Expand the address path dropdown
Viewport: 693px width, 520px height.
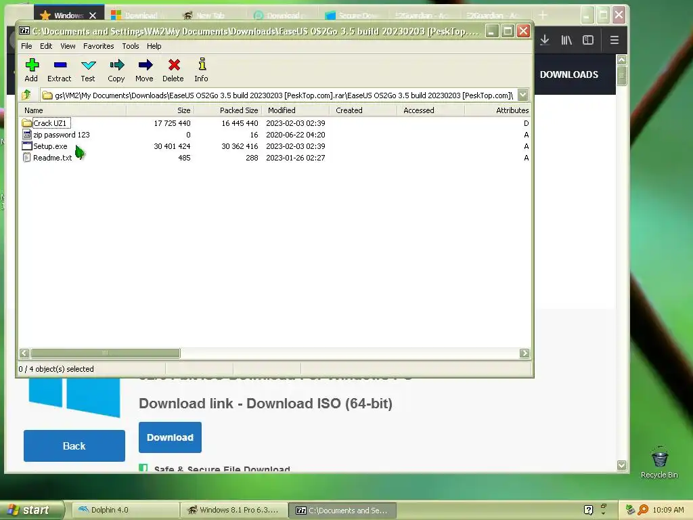point(523,95)
